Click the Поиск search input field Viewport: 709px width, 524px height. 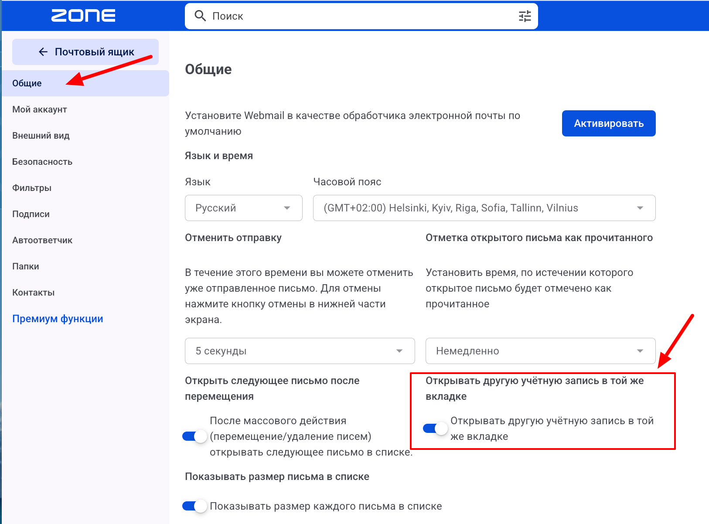click(x=361, y=16)
